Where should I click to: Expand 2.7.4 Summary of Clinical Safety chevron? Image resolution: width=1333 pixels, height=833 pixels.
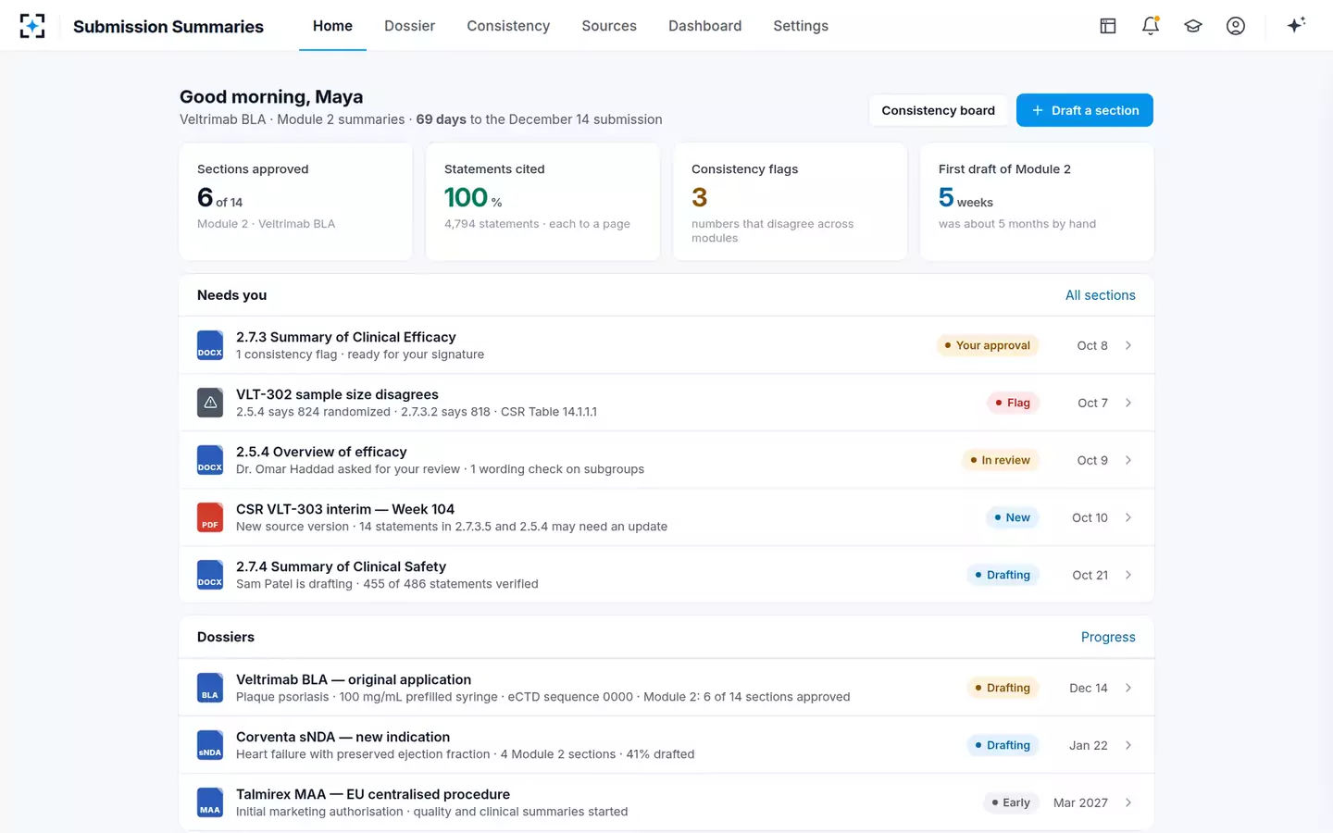click(1128, 575)
